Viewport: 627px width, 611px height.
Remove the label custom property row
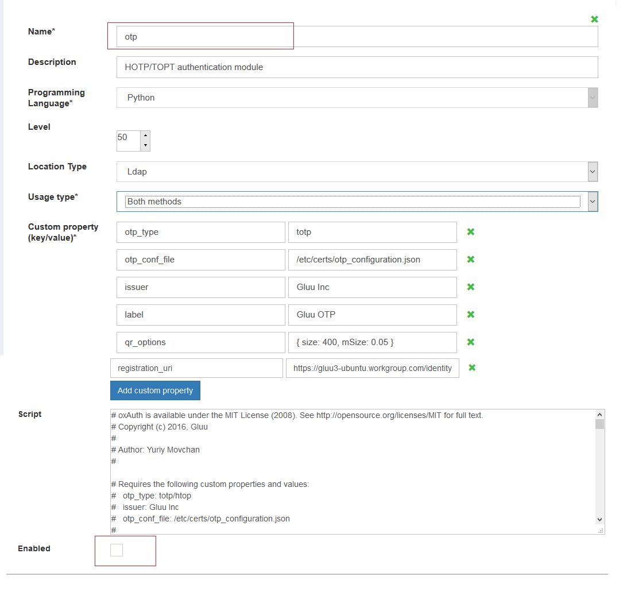click(x=470, y=315)
